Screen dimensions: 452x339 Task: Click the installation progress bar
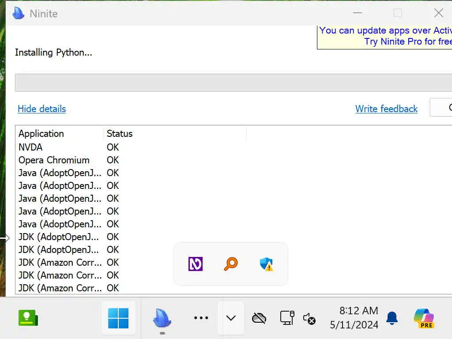234,83
